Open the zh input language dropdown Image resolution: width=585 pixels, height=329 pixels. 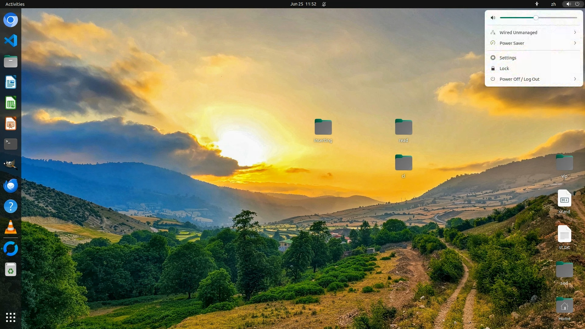coord(553,4)
